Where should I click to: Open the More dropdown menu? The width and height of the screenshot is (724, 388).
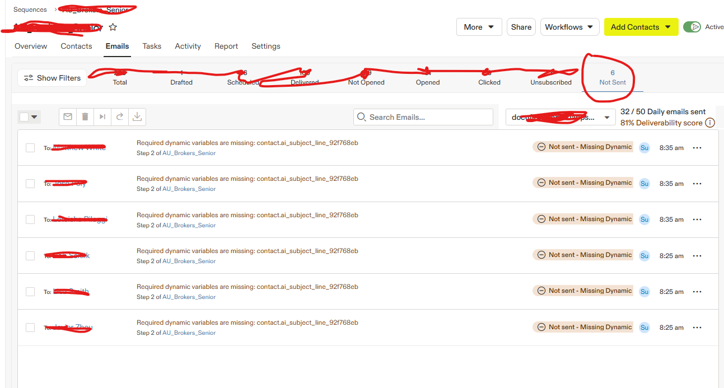(479, 27)
